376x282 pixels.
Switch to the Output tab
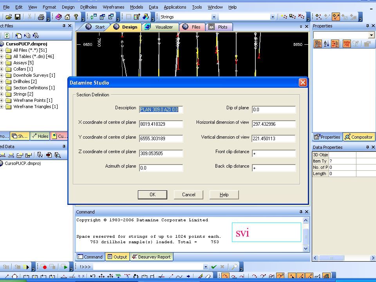pos(117,257)
